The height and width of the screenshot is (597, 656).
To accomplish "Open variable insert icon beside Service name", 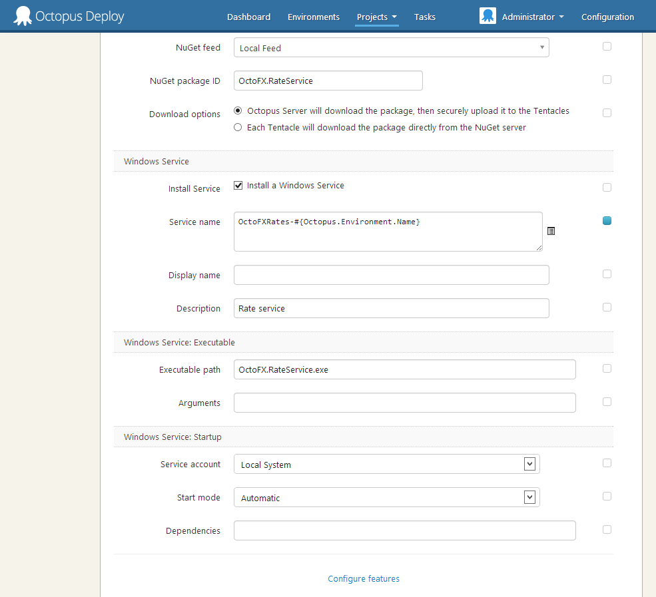I will pos(551,231).
